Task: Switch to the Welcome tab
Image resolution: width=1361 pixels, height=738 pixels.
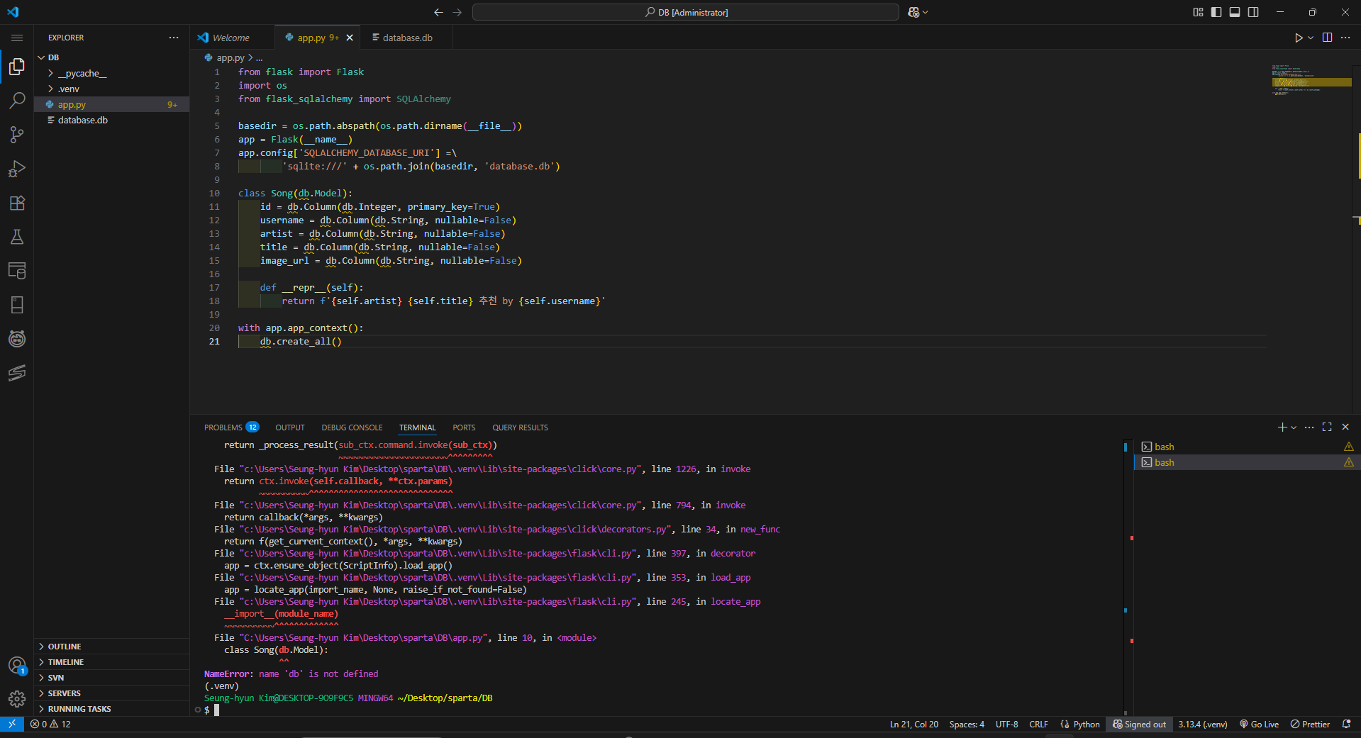Action: coord(231,38)
